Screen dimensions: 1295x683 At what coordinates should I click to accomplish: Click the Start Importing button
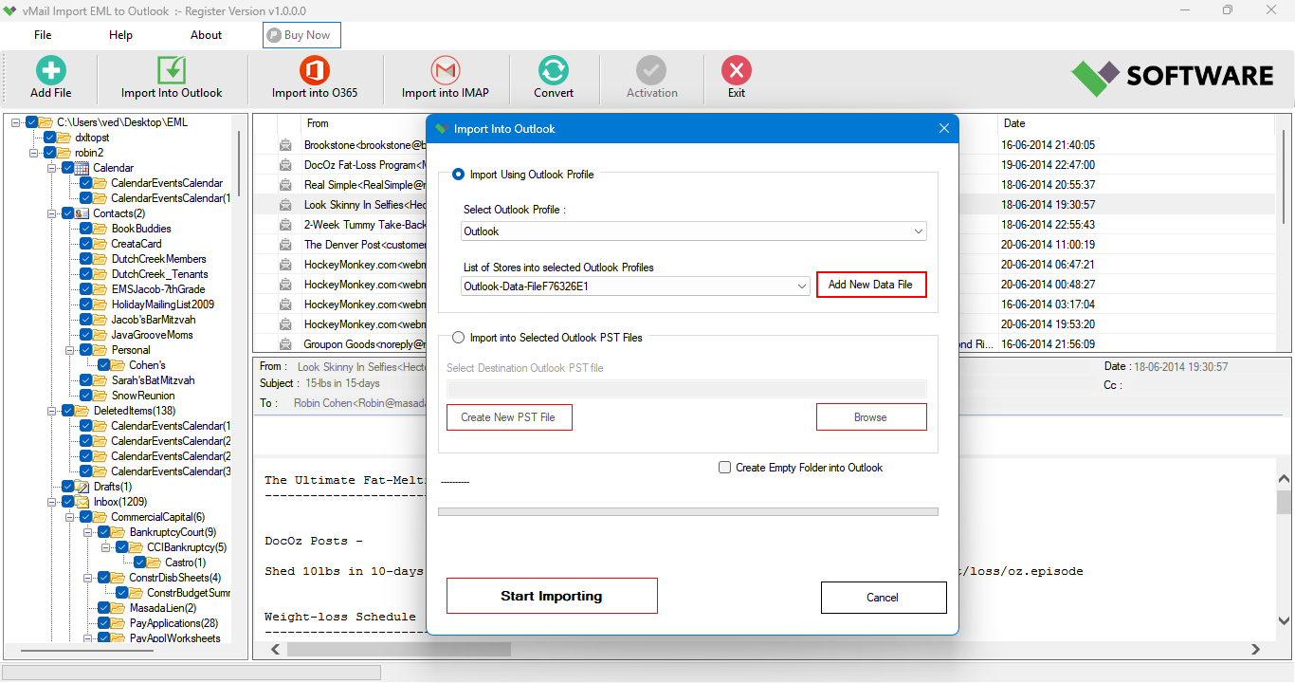552,597
